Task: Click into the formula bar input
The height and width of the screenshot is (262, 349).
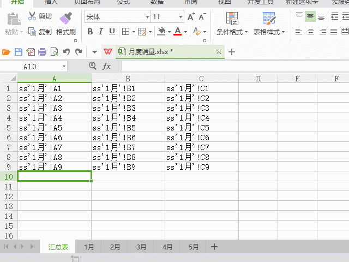Action: (235, 66)
